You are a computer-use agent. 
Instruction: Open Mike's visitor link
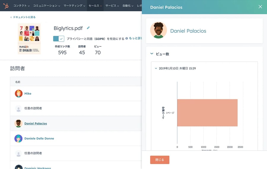pos(28,94)
